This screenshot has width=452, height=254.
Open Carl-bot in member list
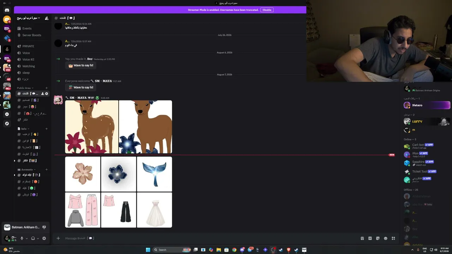tap(427, 146)
